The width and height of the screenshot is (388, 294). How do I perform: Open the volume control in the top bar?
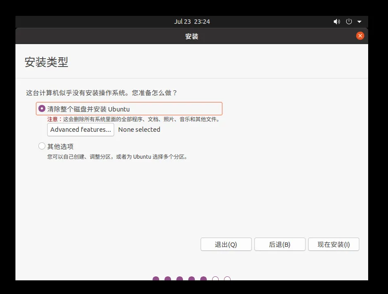[336, 22]
